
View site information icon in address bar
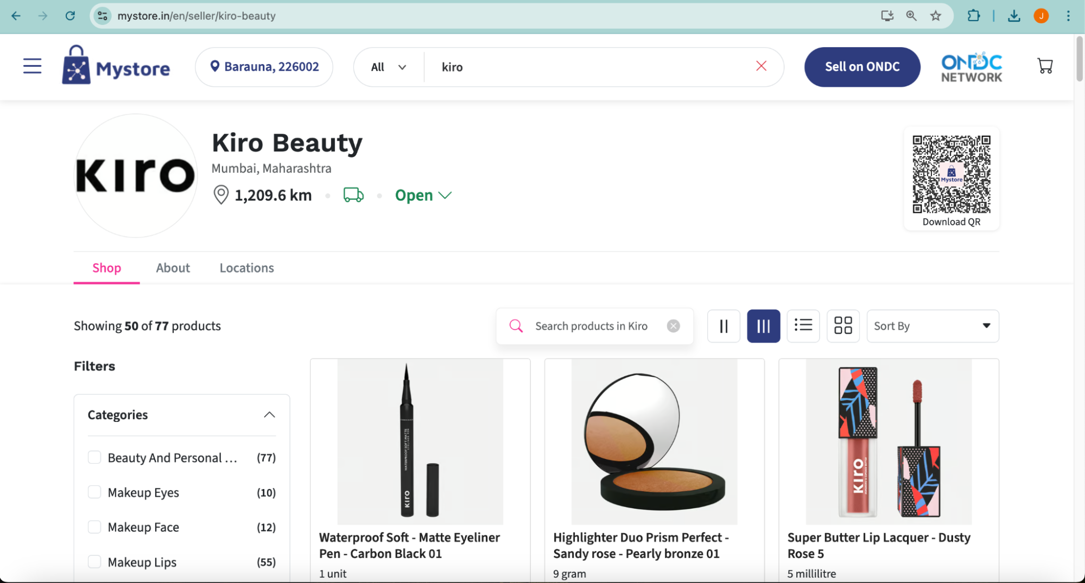(x=103, y=16)
